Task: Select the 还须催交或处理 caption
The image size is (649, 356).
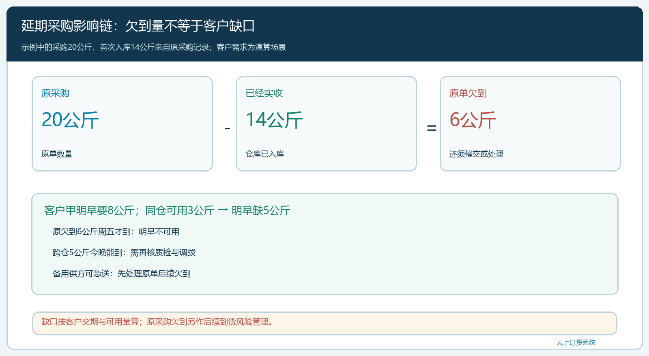Action: click(477, 154)
